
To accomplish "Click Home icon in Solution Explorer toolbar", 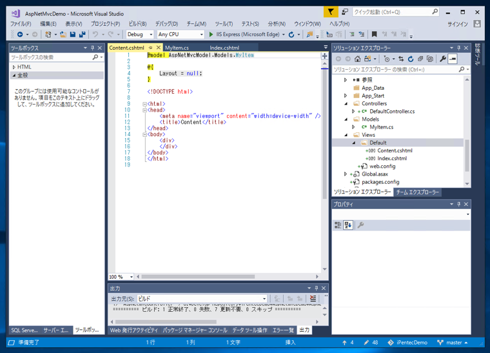I will [357, 59].
